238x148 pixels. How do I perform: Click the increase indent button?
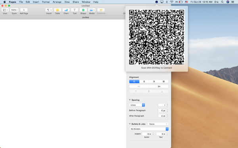pos(159,86)
